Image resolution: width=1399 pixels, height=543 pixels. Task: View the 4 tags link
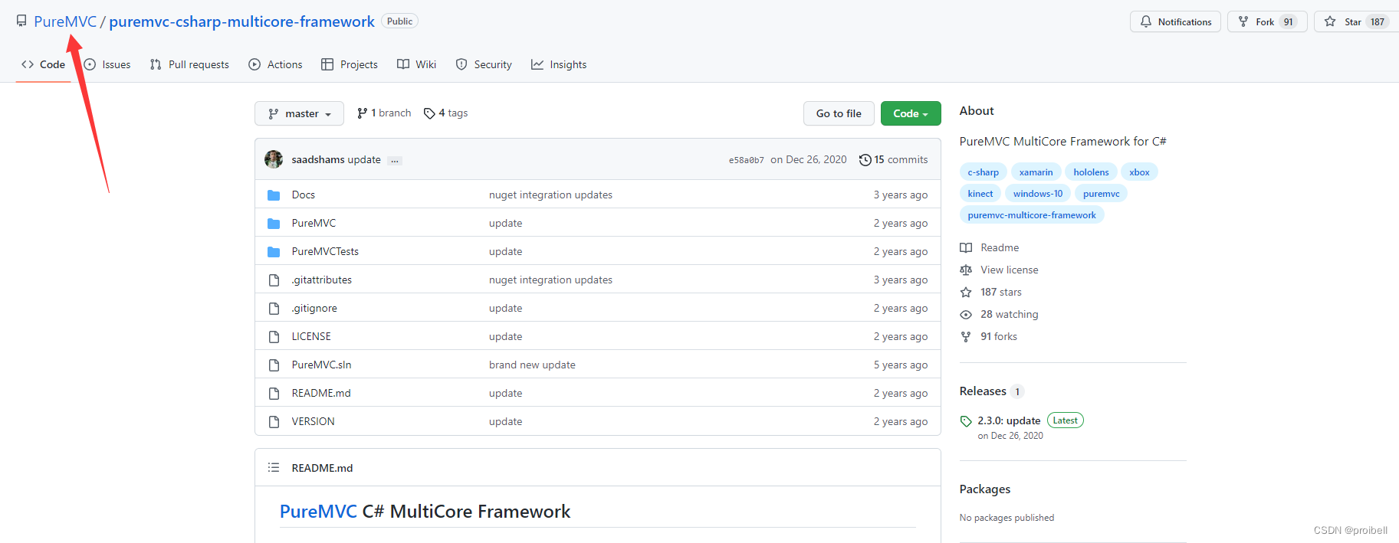(445, 113)
